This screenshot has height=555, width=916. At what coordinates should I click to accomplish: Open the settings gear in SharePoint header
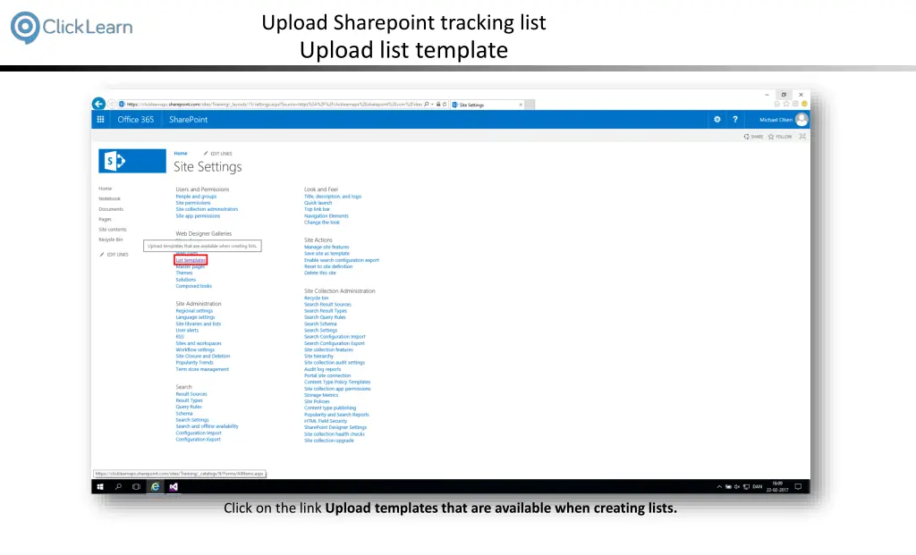point(717,119)
